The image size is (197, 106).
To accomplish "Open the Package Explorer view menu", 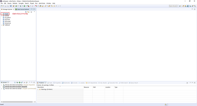I will [34, 12].
